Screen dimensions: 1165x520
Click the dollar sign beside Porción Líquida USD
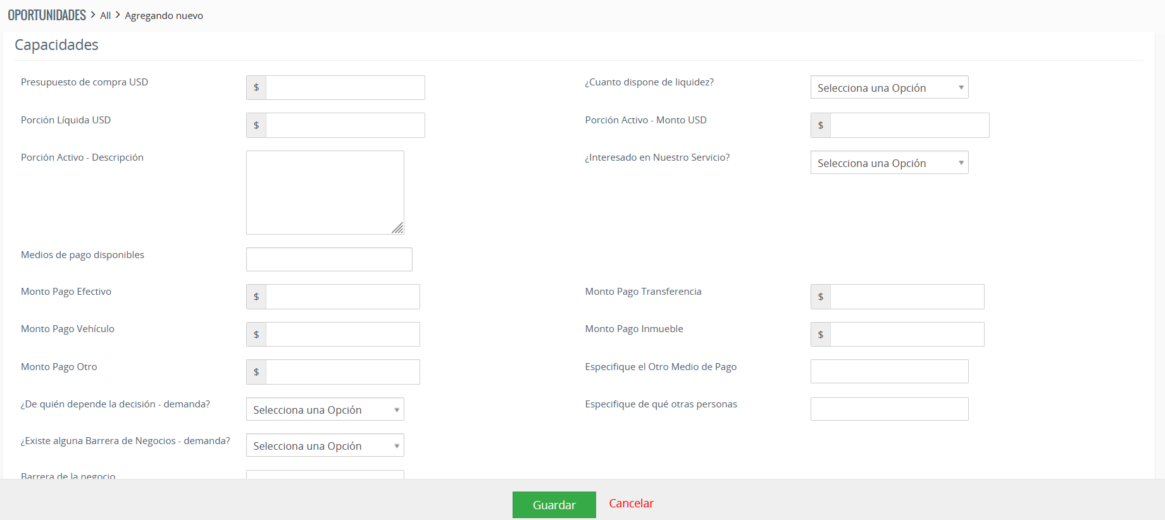256,125
